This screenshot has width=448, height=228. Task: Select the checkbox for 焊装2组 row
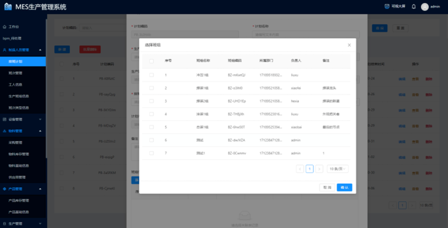tap(151, 101)
